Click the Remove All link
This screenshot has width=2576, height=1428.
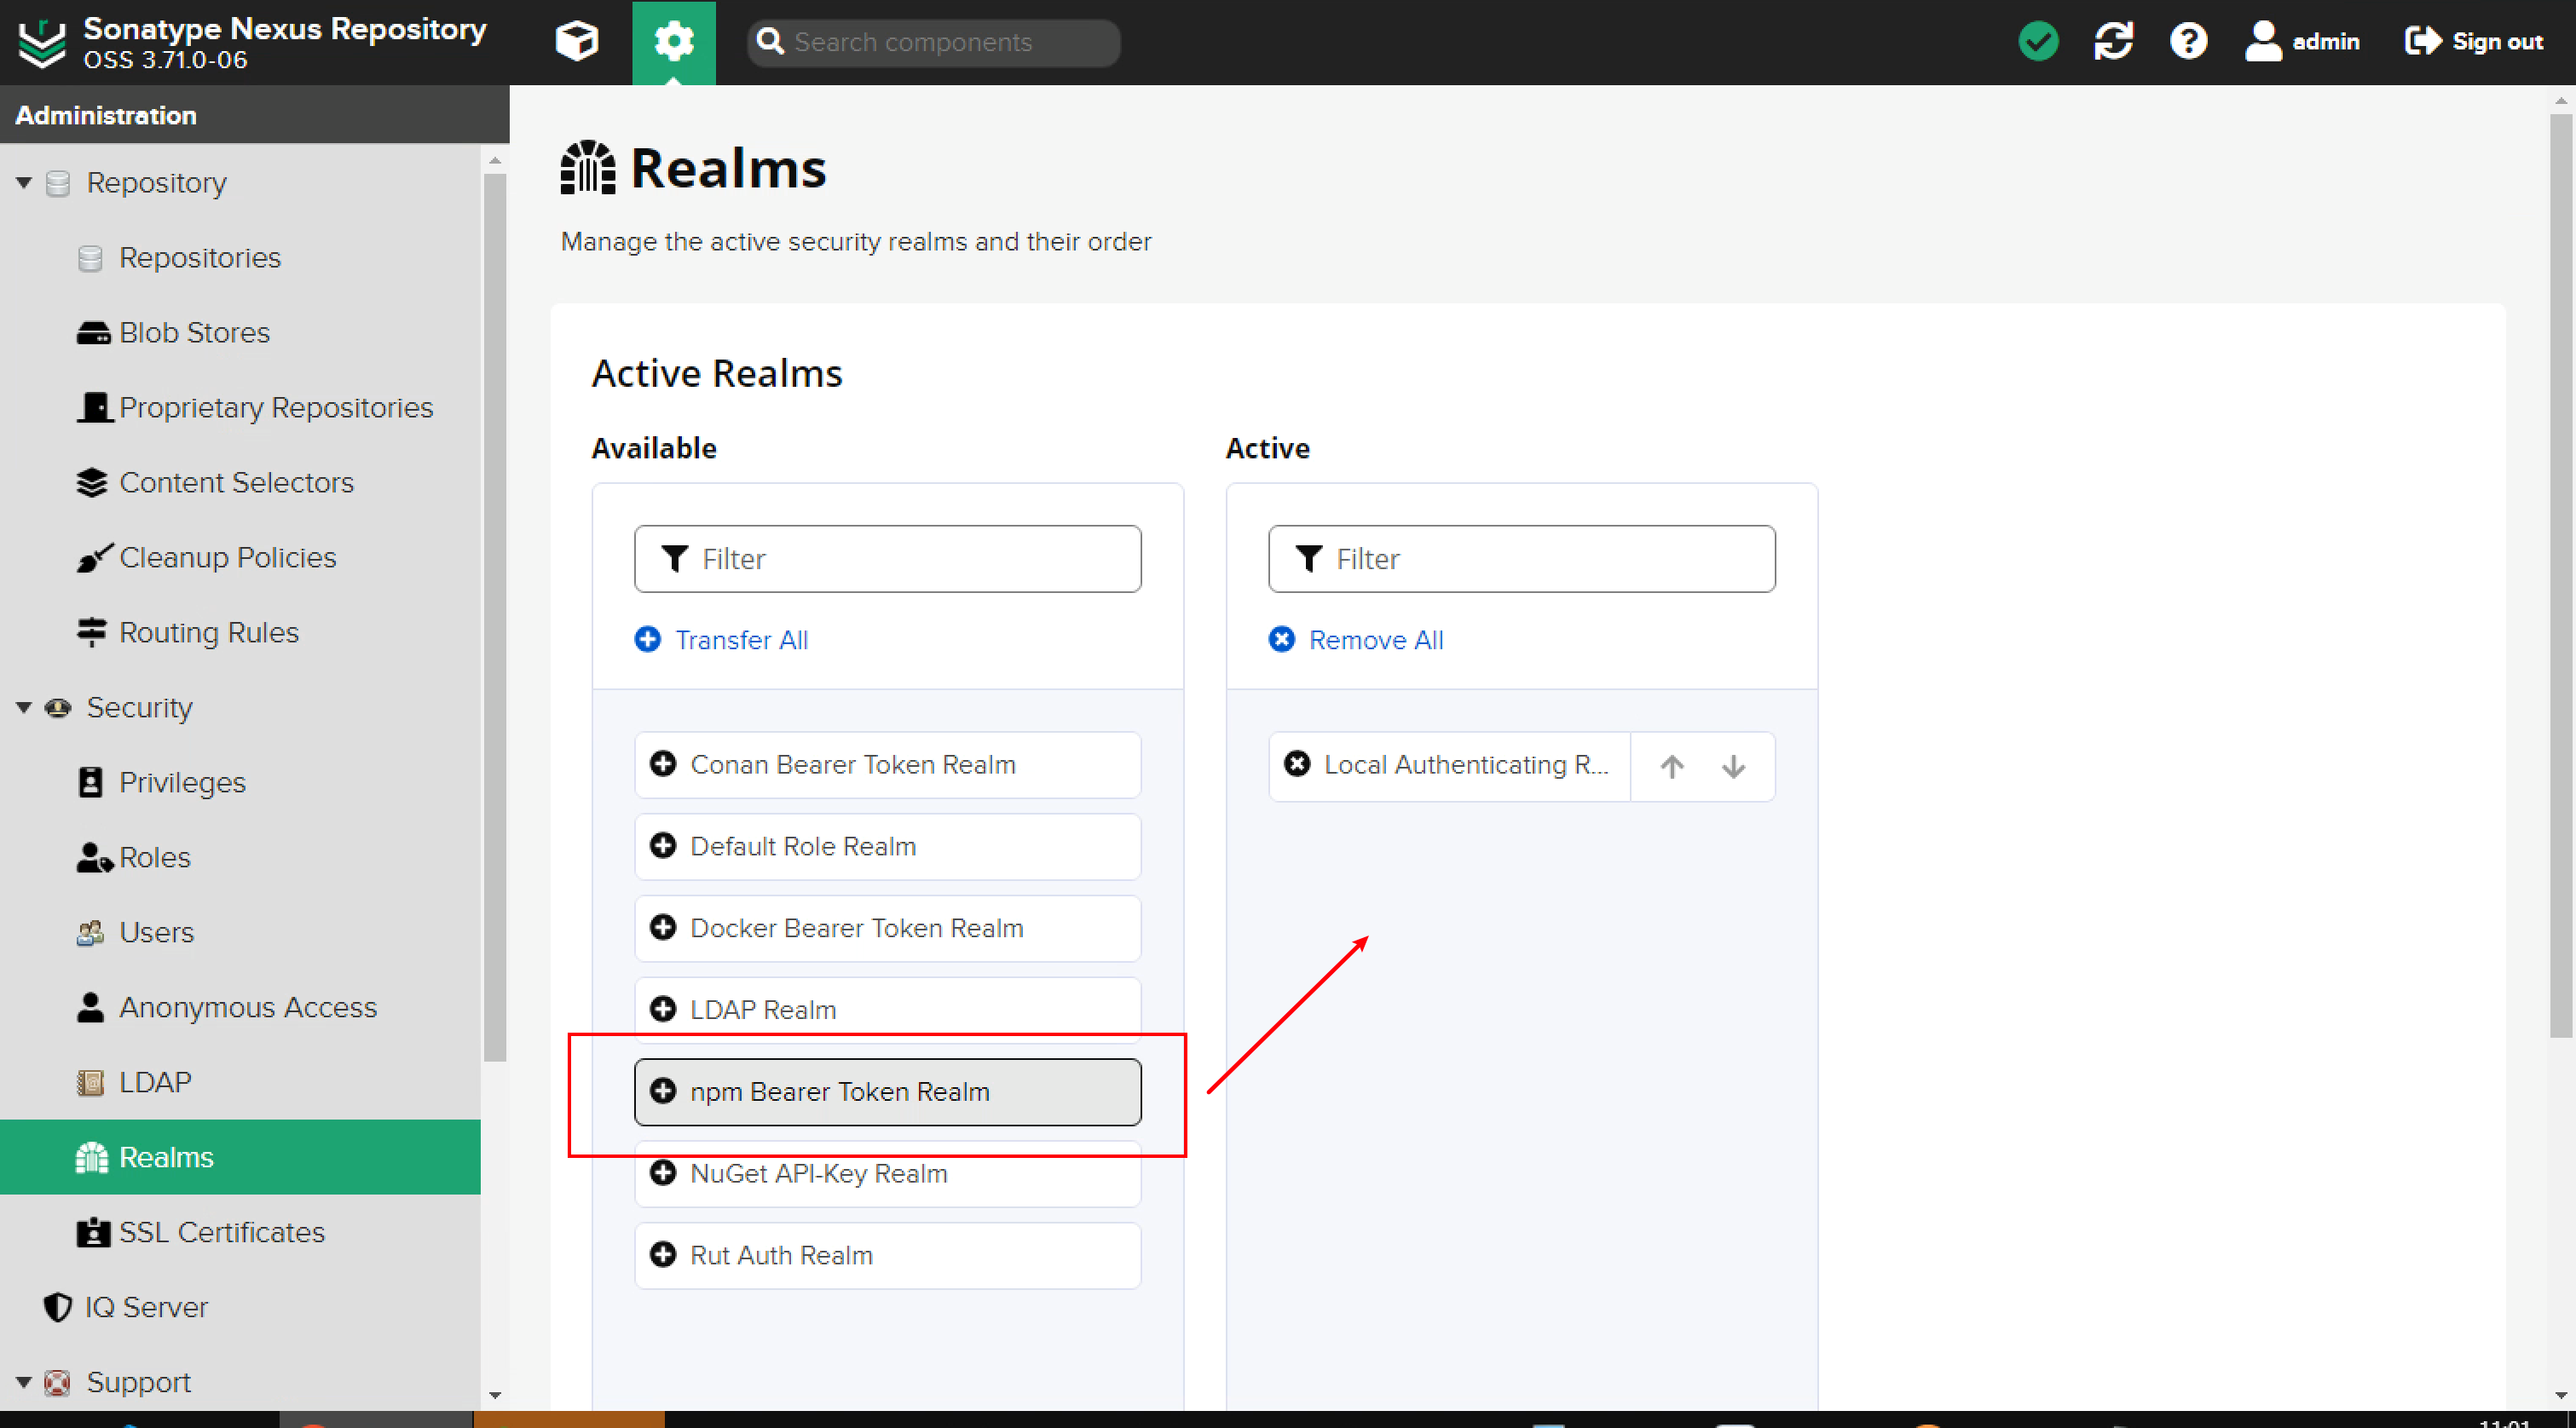[x=1375, y=640]
